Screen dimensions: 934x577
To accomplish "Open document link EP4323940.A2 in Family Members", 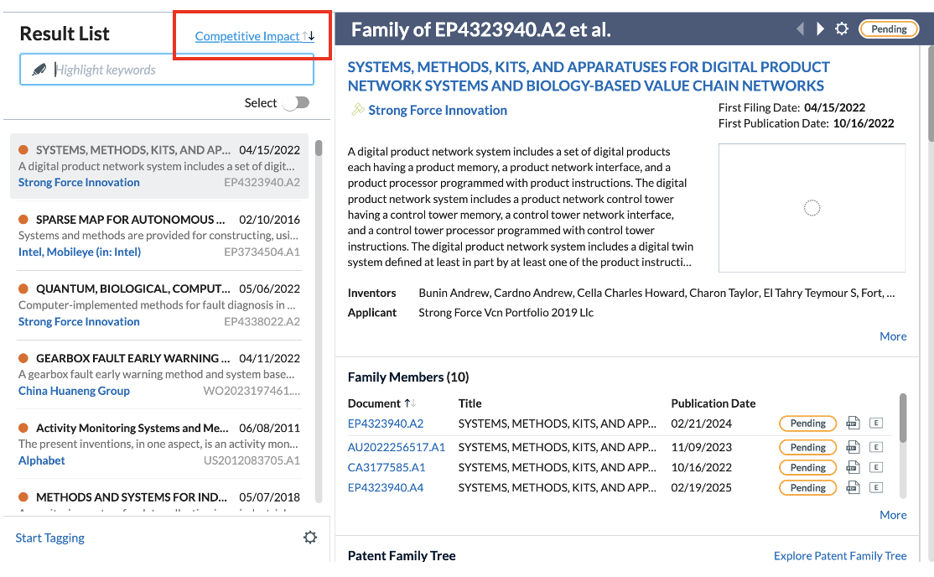I will tap(386, 424).
